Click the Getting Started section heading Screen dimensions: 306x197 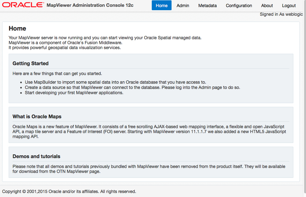click(x=31, y=63)
